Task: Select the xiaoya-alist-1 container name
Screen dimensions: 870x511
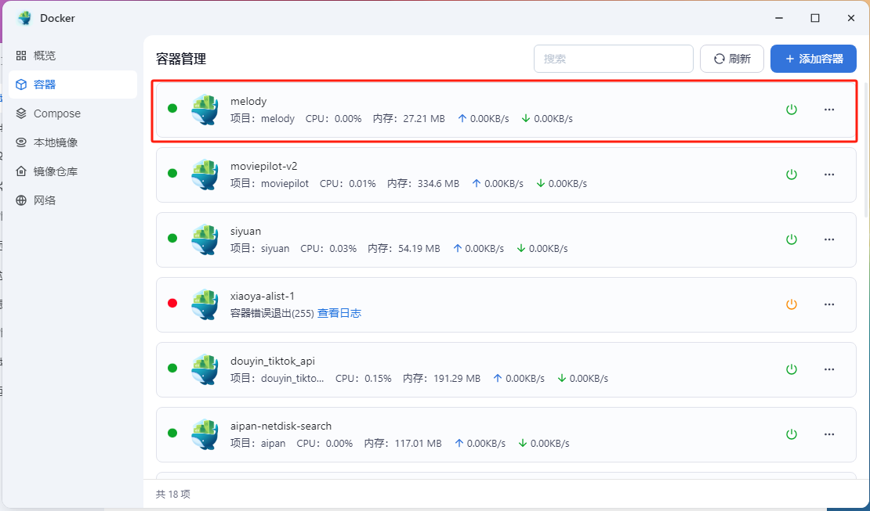Action: (263, 296)
